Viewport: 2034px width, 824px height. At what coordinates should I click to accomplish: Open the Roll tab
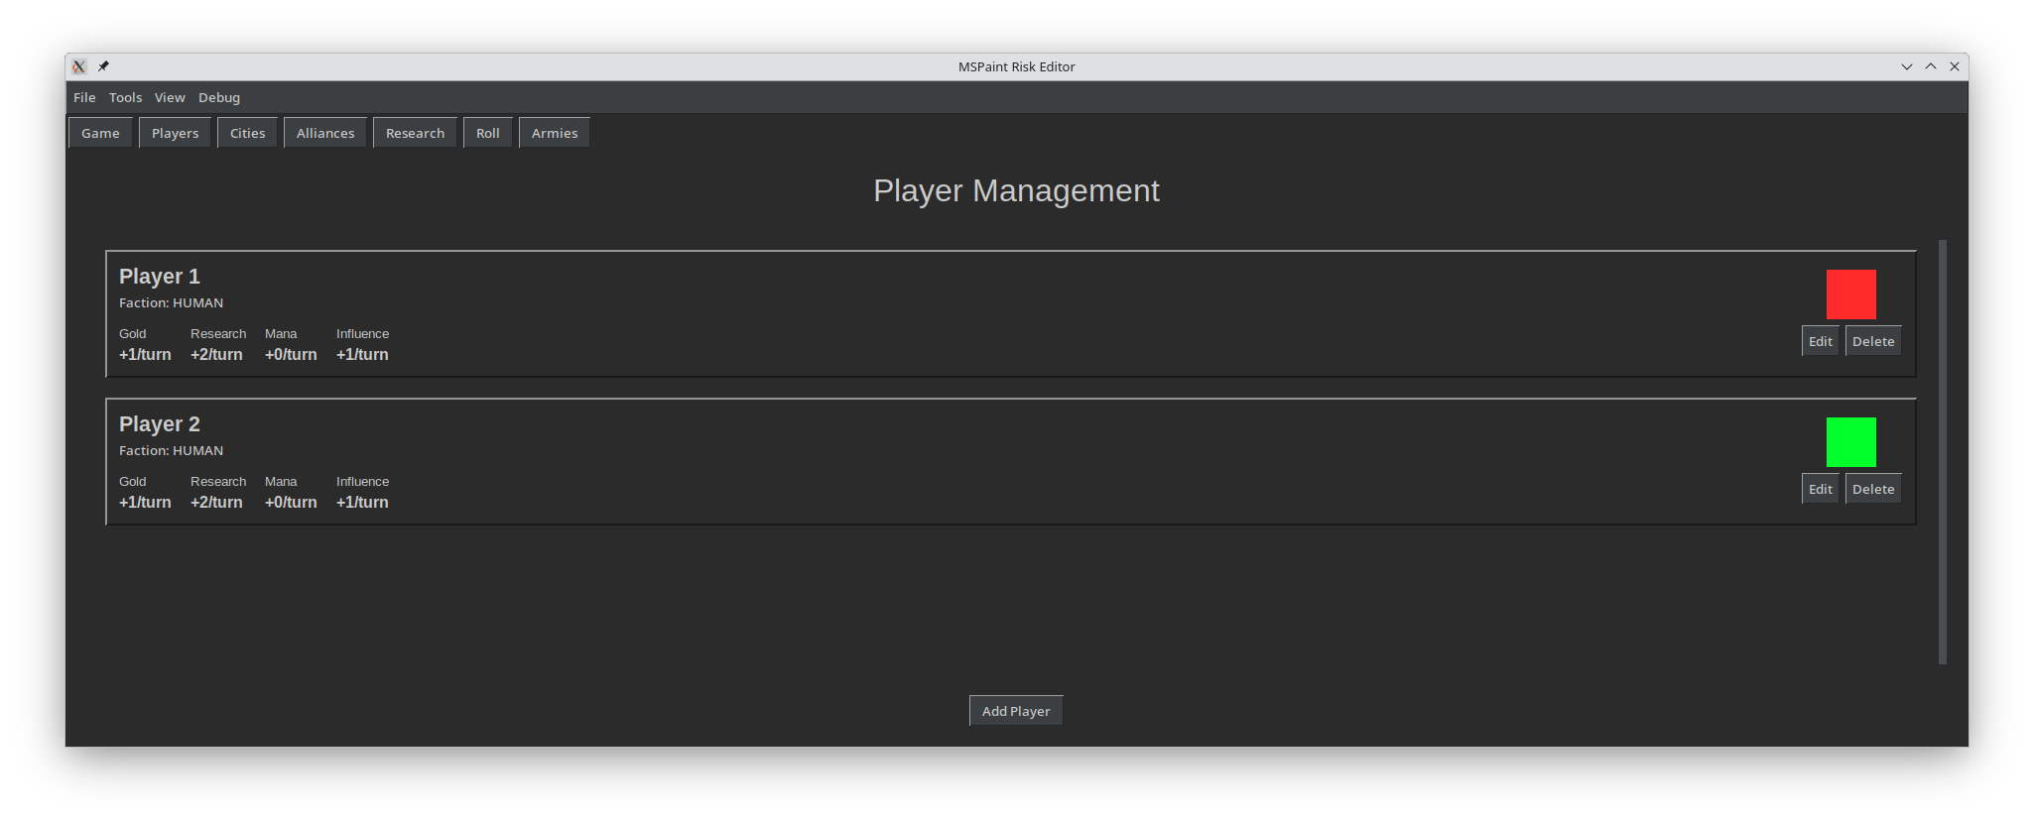(487, 133)
